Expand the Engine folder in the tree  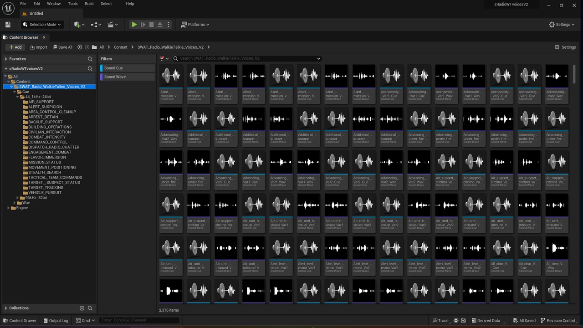(9, 208)
